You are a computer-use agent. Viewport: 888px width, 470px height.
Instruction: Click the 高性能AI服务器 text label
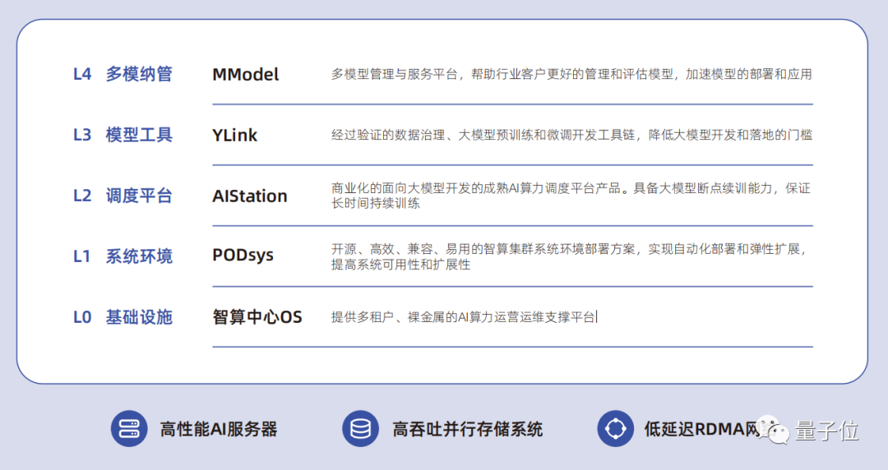(219, 429)
